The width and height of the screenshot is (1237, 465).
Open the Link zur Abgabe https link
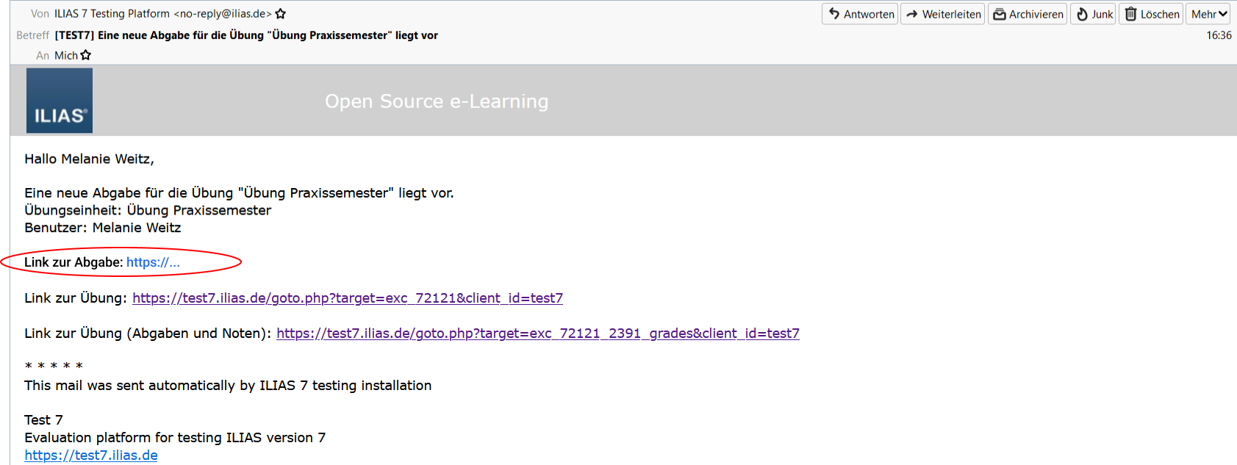[153, 262]
